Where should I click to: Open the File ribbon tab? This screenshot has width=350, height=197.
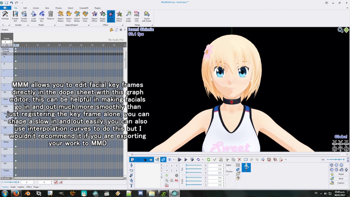16,8
